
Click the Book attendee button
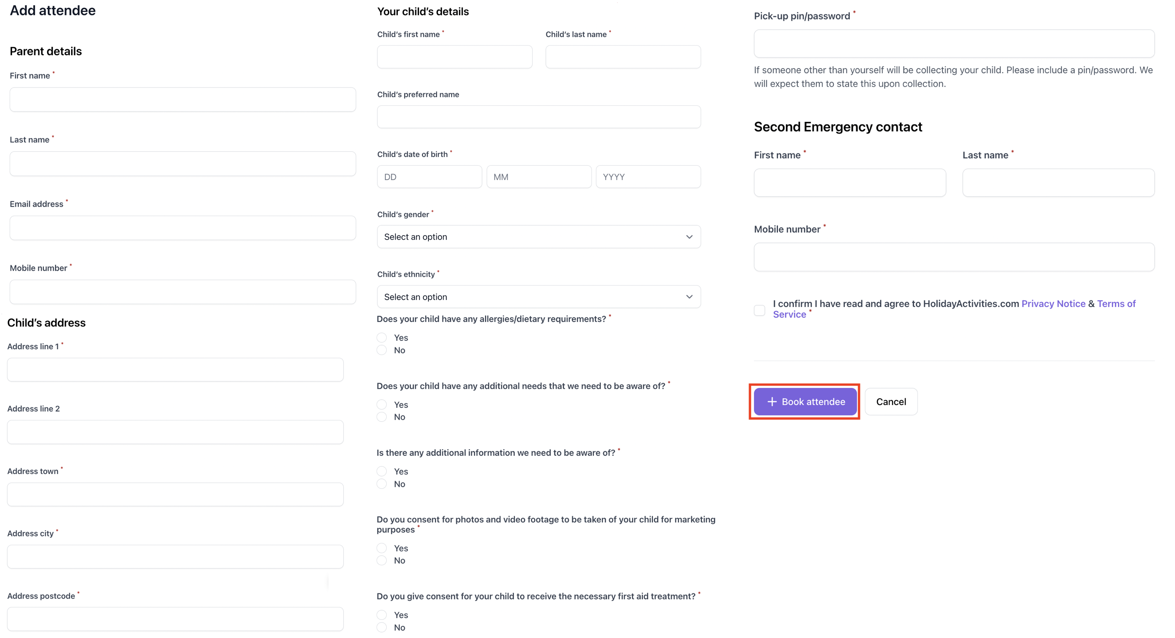point(805,402)
